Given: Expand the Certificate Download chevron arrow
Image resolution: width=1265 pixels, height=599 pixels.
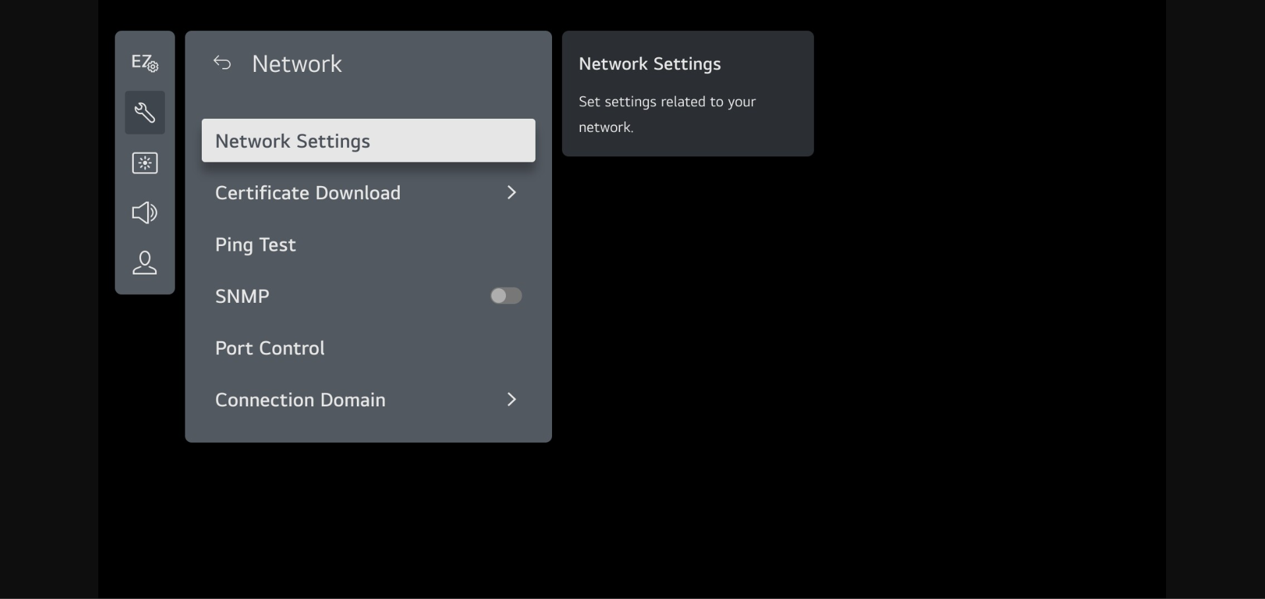Looking at the screenshot, I should point(511,193).
